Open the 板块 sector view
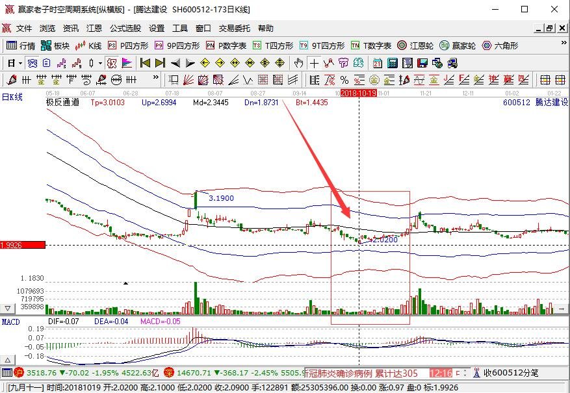 click(x=55, y=45)
